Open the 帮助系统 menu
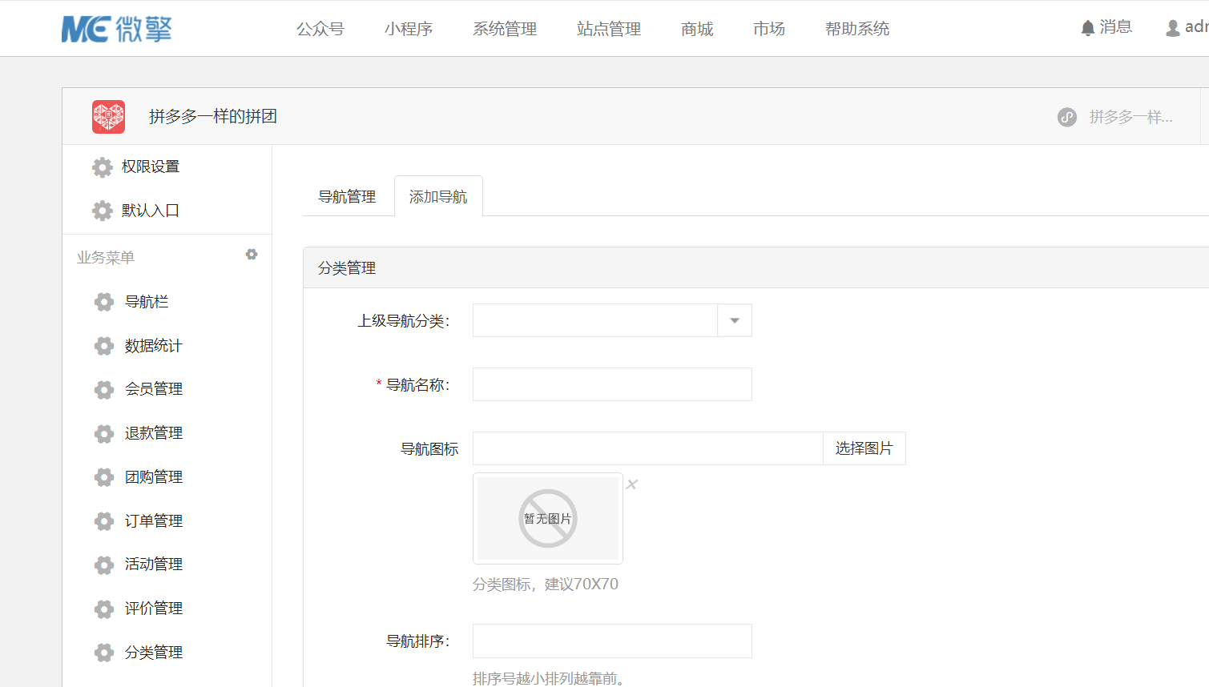 point(857,29)
